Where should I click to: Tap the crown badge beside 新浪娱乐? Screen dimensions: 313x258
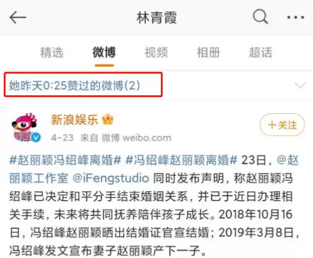tap(108, 119)
